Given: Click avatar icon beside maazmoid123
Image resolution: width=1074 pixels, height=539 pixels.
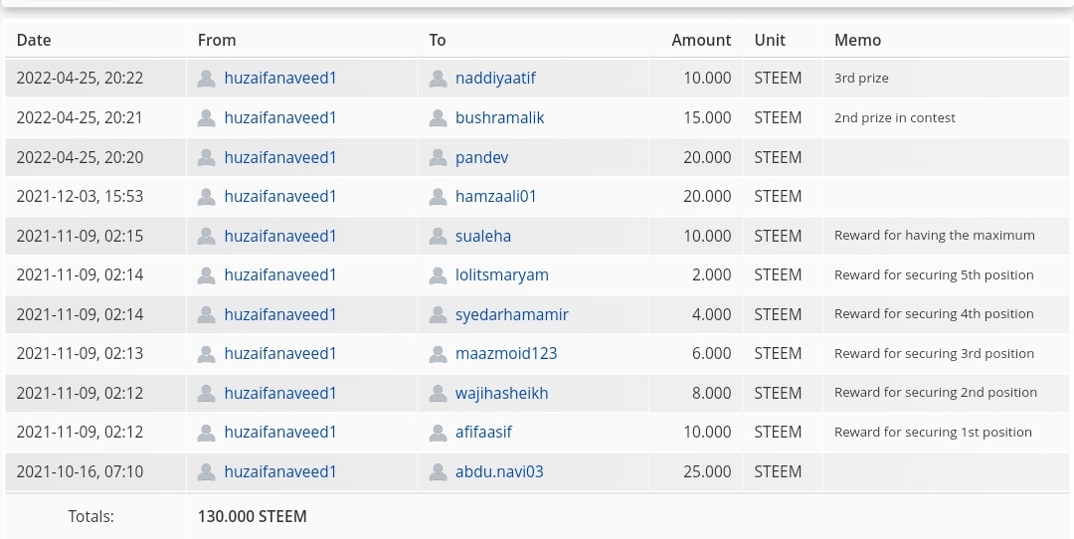Looking at the screenshot, I should click(x=438, y=355).
